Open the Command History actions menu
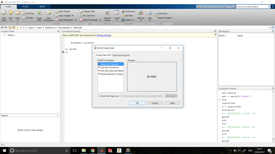275x154 pixels. [273, 88]
